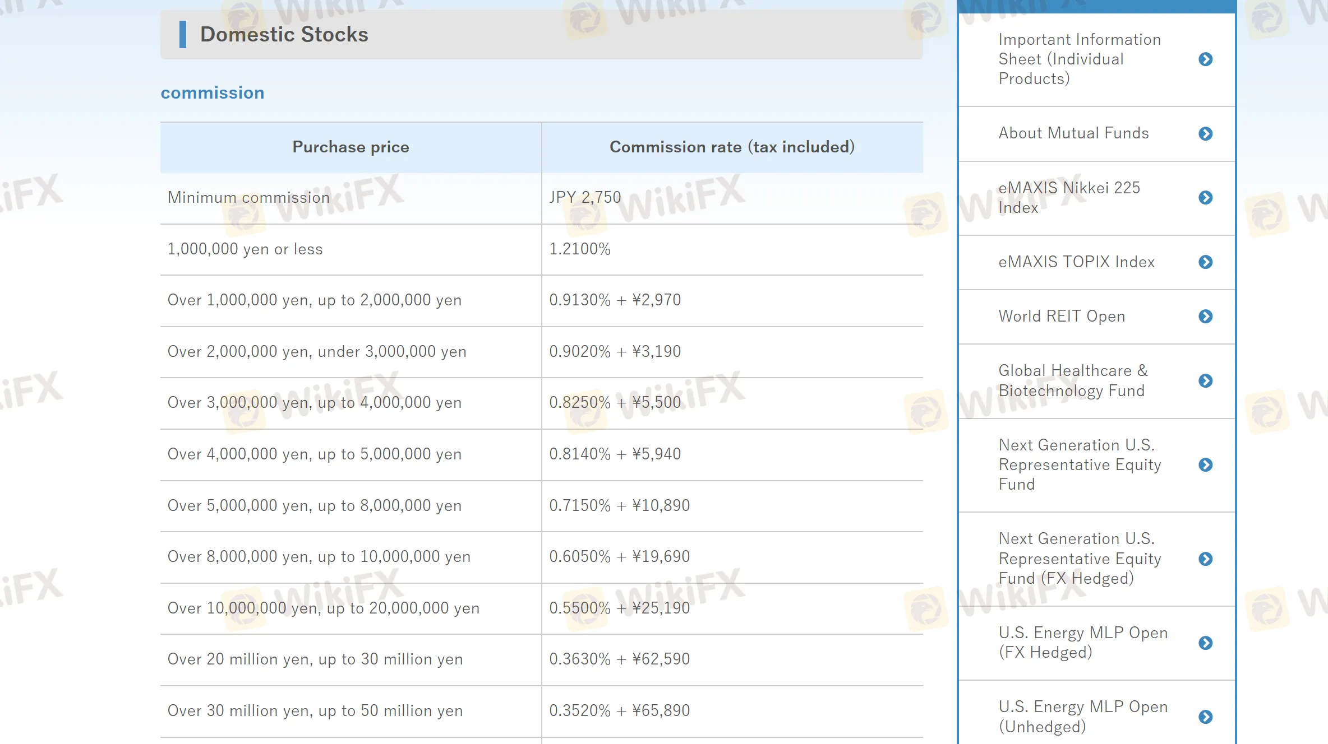Click arrow icon beside World REIT Open
The width and height of the screenshot is (1328, 744).
pos(1205,317)
